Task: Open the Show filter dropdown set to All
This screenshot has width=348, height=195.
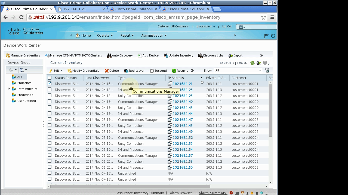Action: tap(238, 70)
